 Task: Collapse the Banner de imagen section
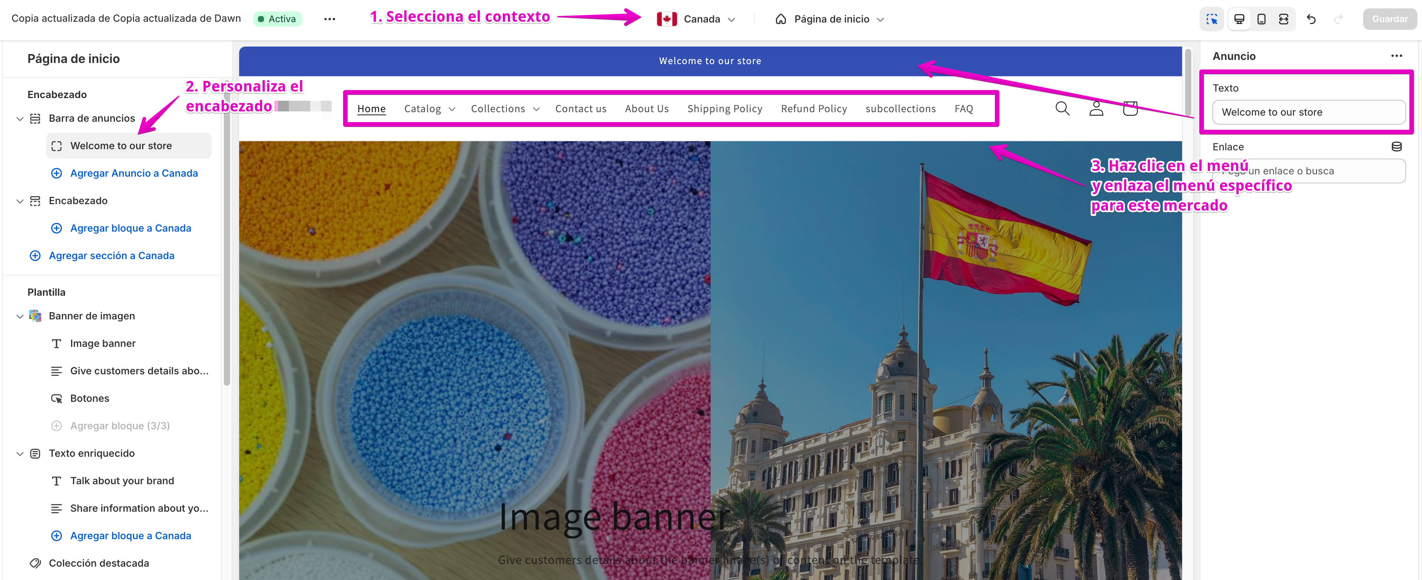click(20, 316)
